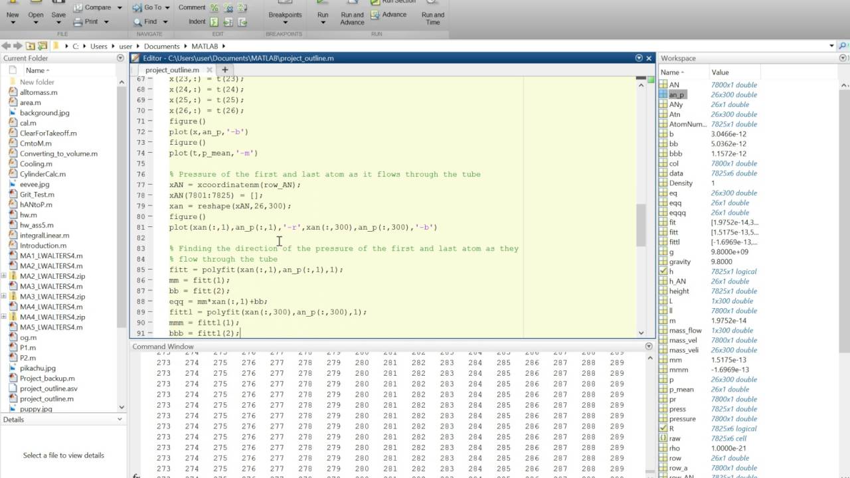Viewport: 850px width, 478px height.
Task: Open the Editor panel actions menu
Action: (639, 58)
